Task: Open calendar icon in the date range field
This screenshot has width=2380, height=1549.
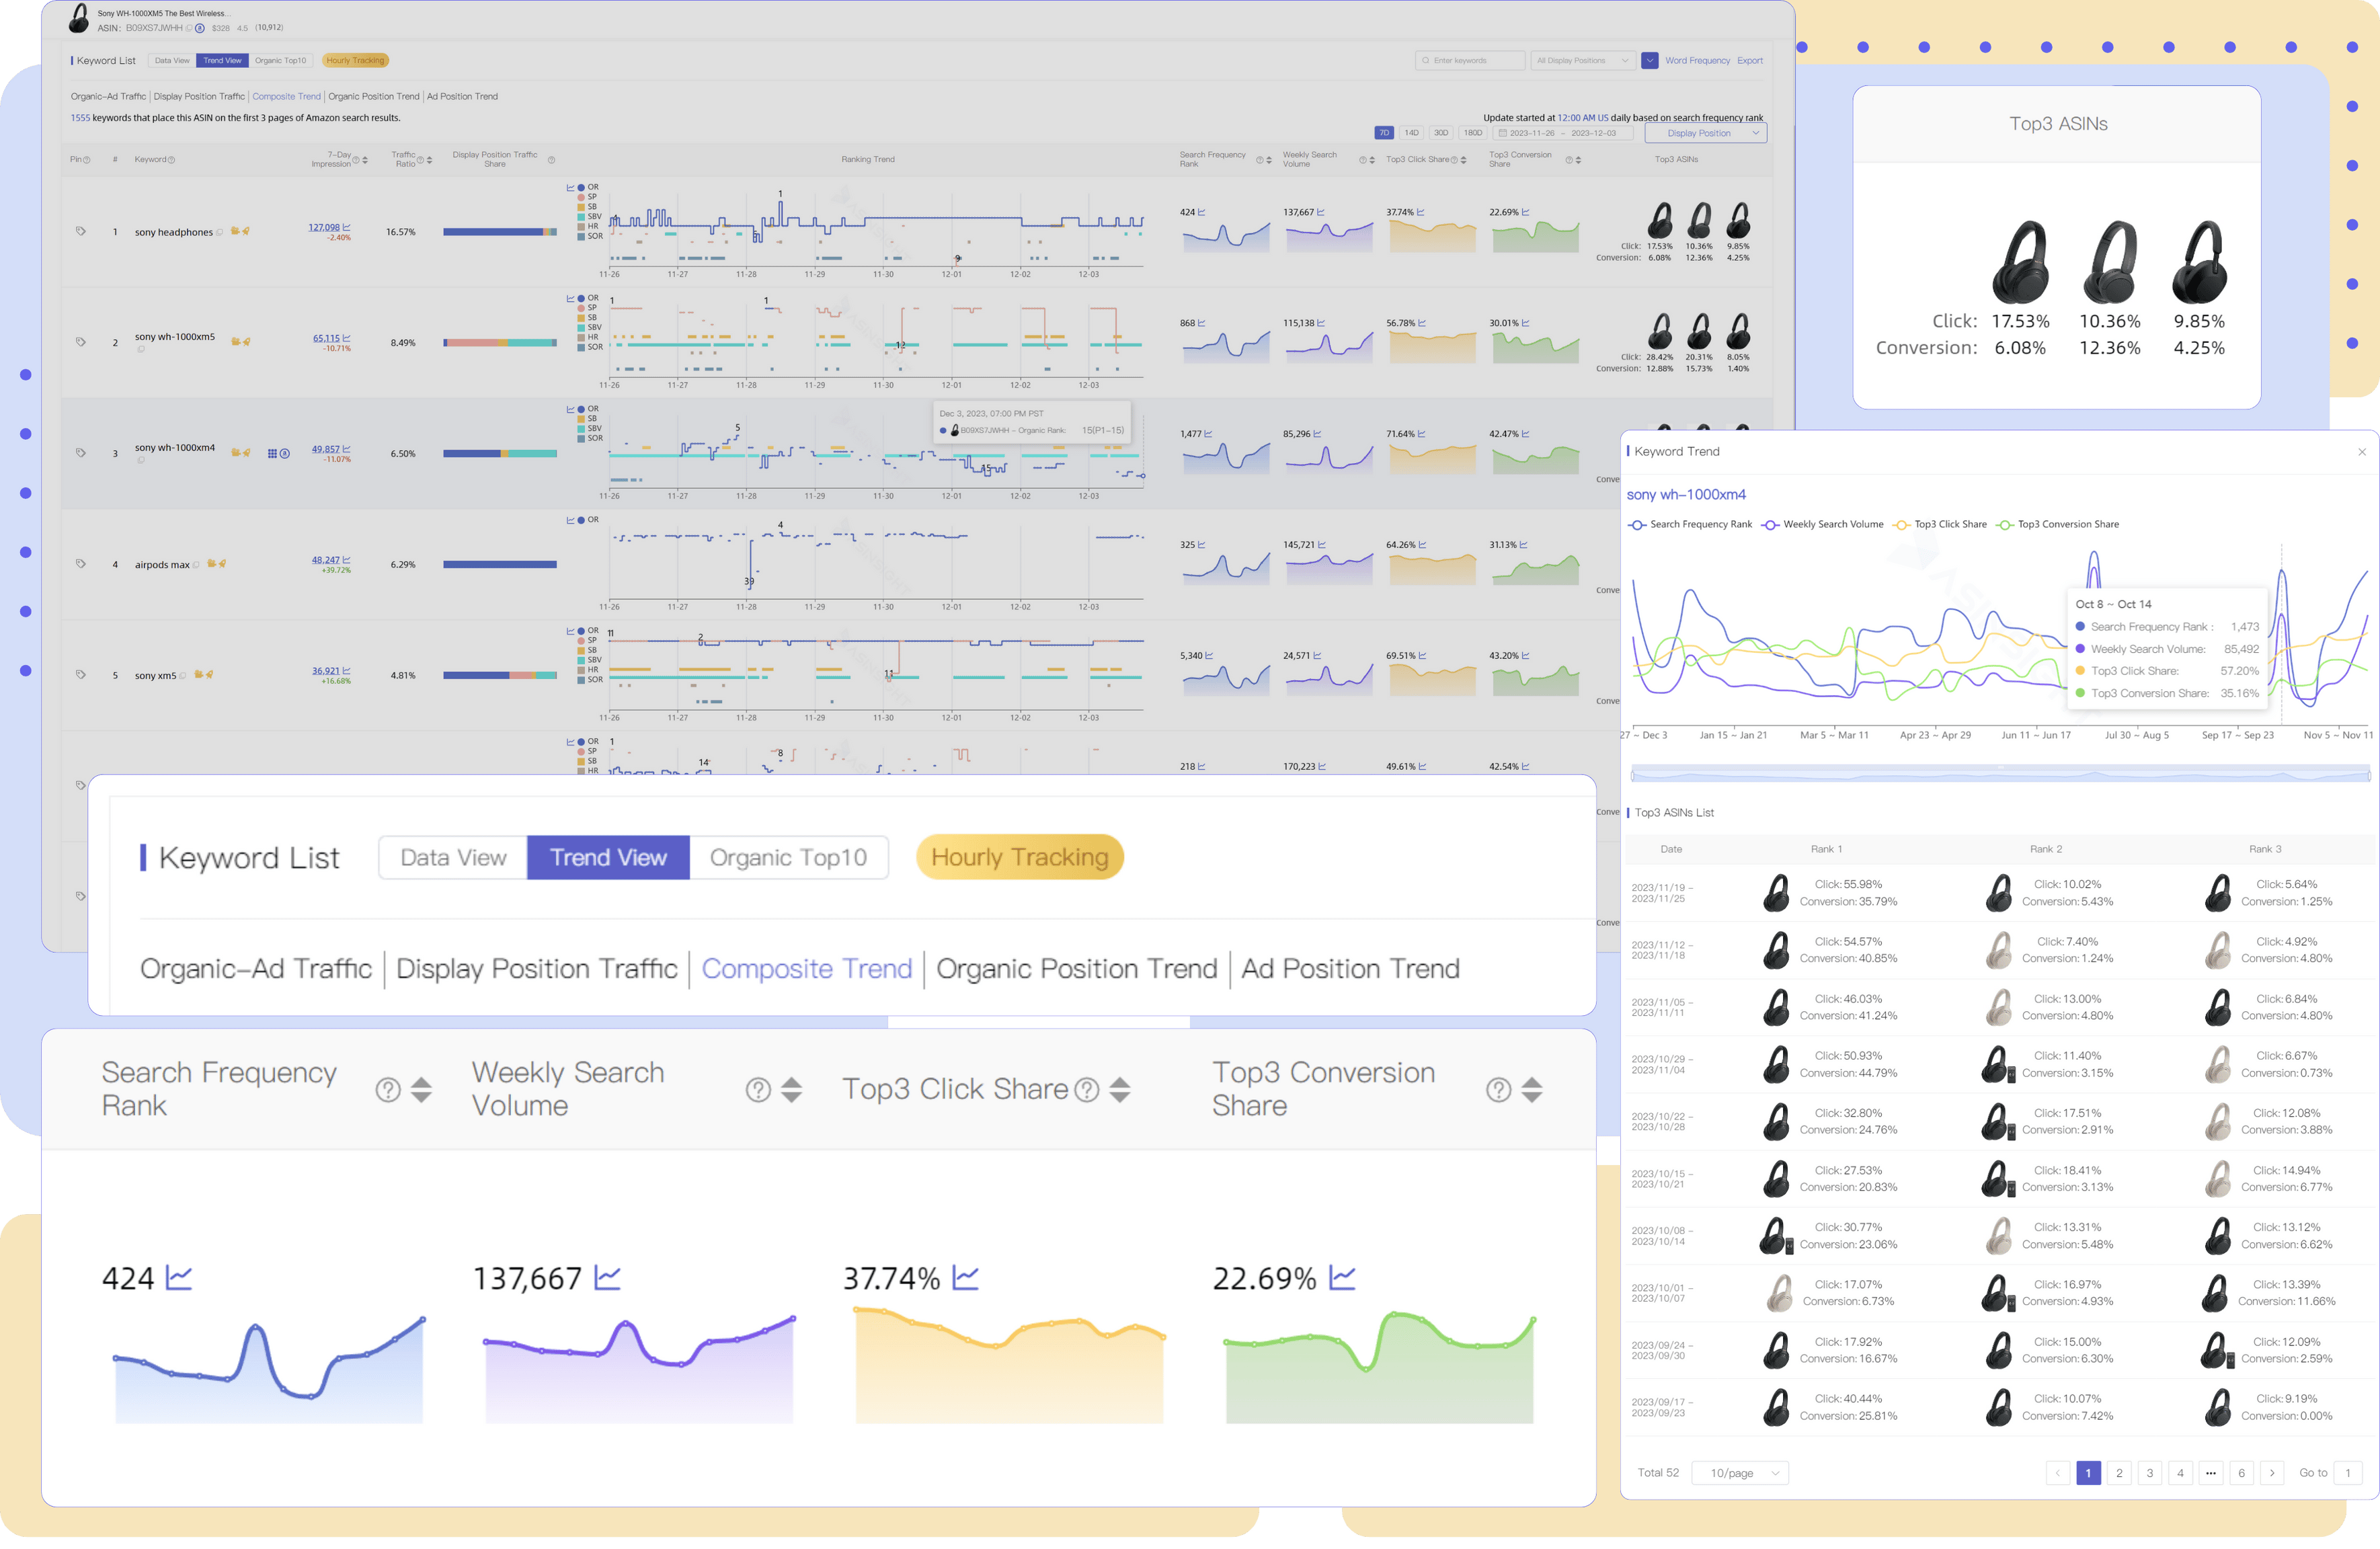Action: (x=1502, y=133)
